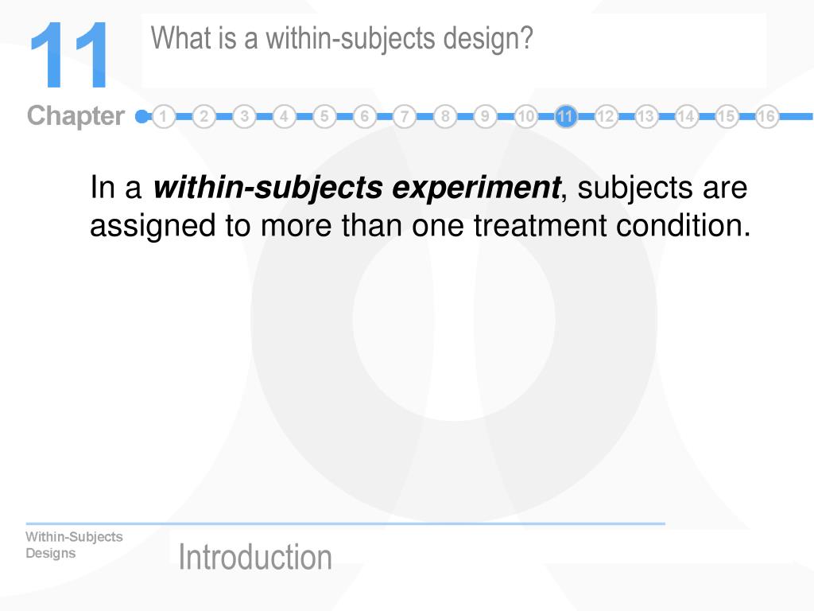Click the blue dot starting the timeline
The height and width of the screenshot is (611, 814).
tap(141, 116)
